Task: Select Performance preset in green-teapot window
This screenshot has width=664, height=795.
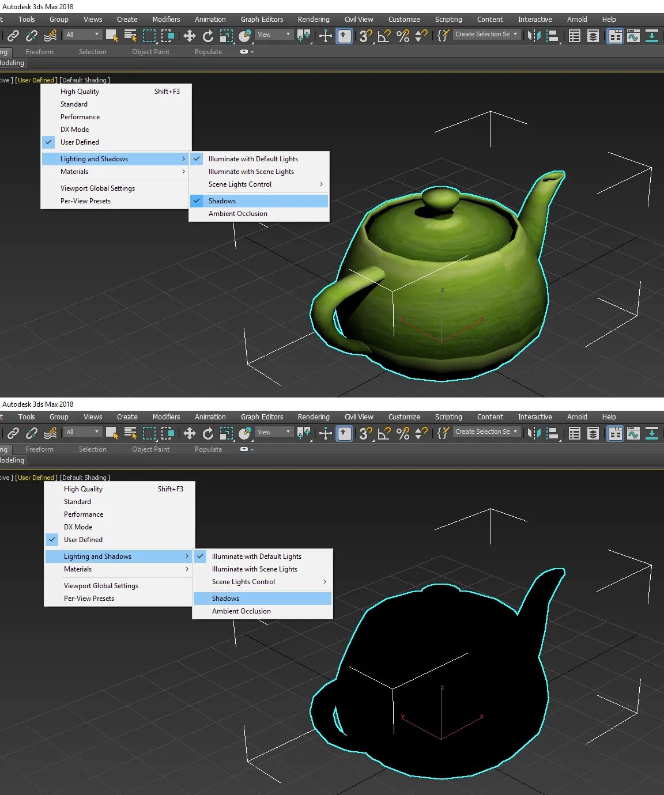Action: pyautogui.click(x=115, y=117)
